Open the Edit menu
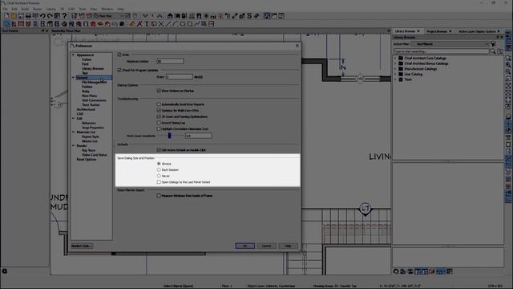Image resolution: width=513 pixels, height=289 pixels. [x=14, y=9]
